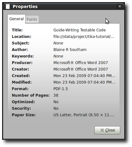Click the Properties title bar text
The image size is (132, 147).
pos(25,7)
